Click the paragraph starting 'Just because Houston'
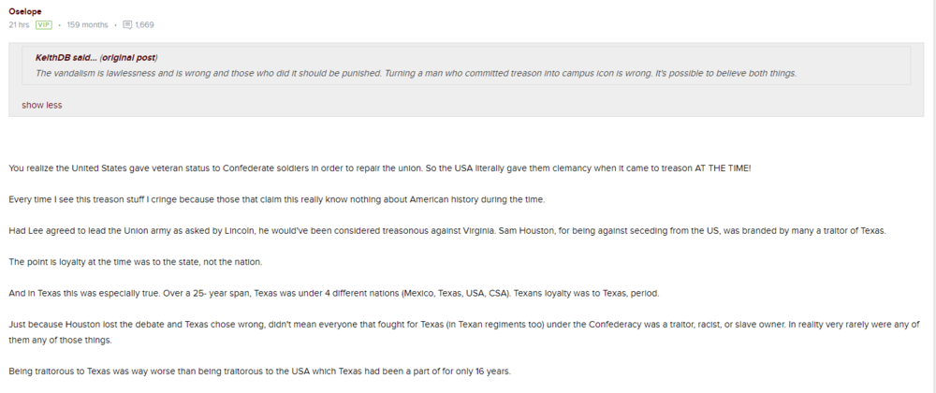 click(x=374, y=324)
